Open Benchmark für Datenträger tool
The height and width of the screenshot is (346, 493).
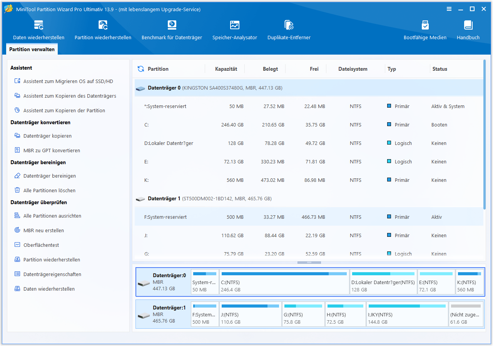pyautogui.click(x=172, y=30)
